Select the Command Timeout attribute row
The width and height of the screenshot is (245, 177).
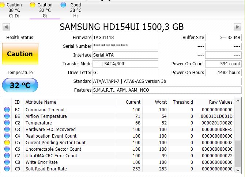click(118, 109)
